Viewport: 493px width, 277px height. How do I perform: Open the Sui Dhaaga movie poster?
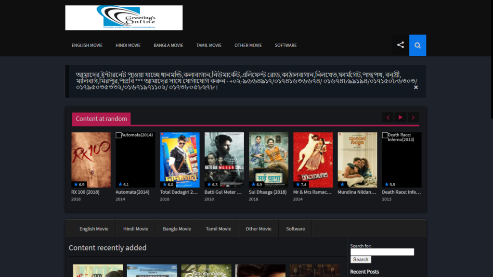tap(269, 160)
